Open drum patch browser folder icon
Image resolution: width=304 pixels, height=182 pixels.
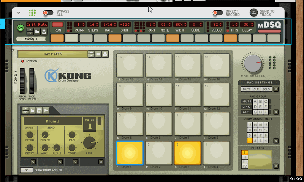point(32,110)
